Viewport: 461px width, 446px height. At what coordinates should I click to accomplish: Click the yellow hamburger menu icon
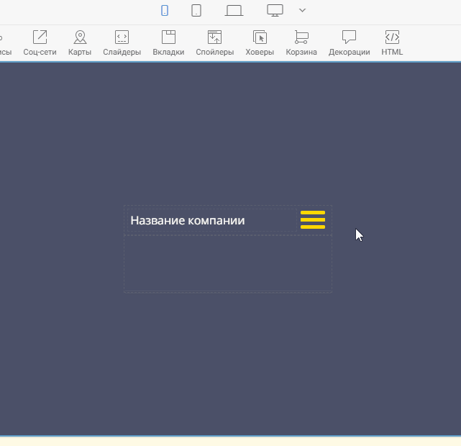(x=313, y=220)
